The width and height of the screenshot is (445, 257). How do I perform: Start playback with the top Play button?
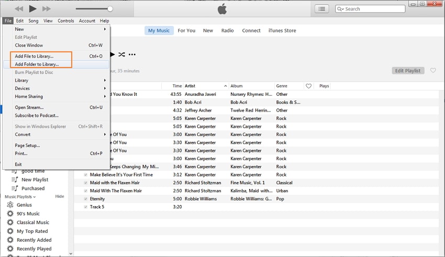[x=32, y=9]
